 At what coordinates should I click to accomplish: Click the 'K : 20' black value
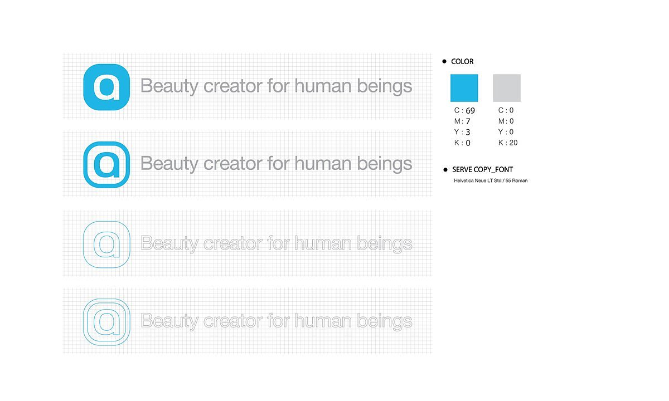tap(508, 143)
